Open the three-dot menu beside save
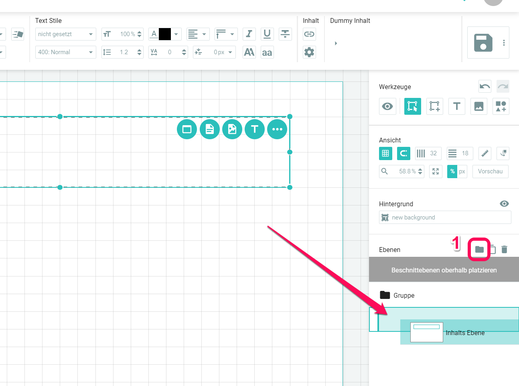Viewport: 519px width, 386px height. point(504,43)
